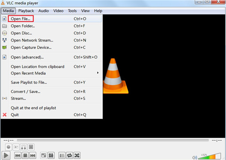This screenshot has width=226, height=160.
Task: Click the playback seek bar
Action: tap(113, 140)
